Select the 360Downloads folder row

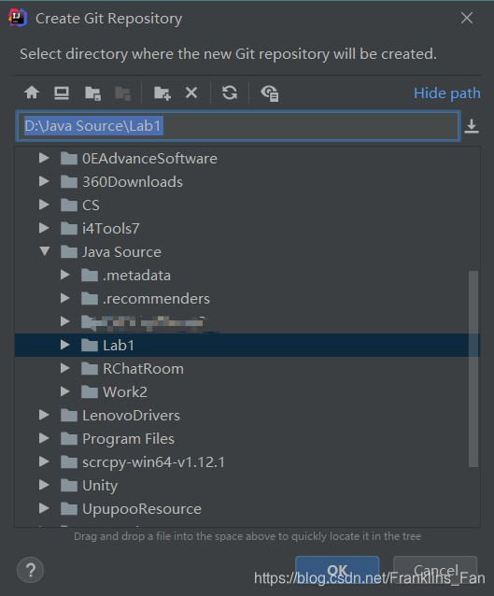[247, 181]
